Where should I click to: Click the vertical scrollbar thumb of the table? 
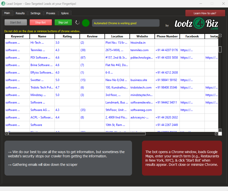pyautogui.click(x=220, y=49)
